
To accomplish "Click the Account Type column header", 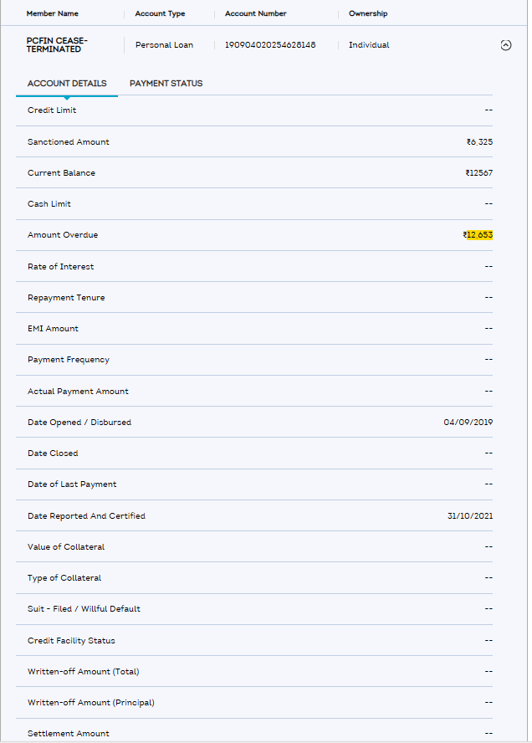I will pos(160,14).
